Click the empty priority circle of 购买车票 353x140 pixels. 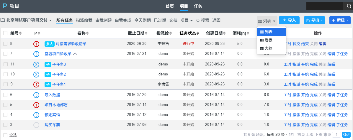(36, 125)
